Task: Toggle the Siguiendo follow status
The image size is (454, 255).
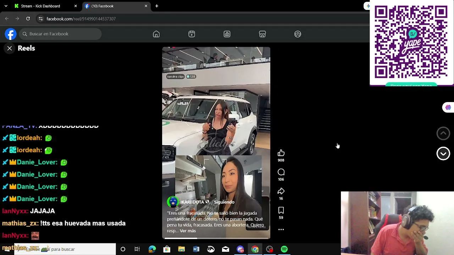Action: point(224,202)
